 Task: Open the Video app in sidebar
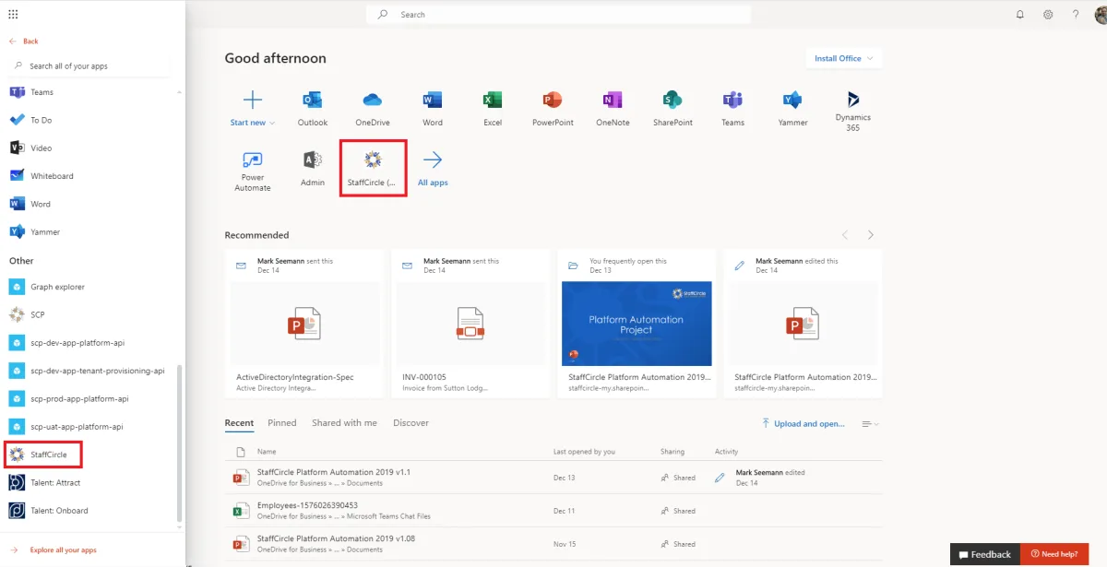pos(41,148)
